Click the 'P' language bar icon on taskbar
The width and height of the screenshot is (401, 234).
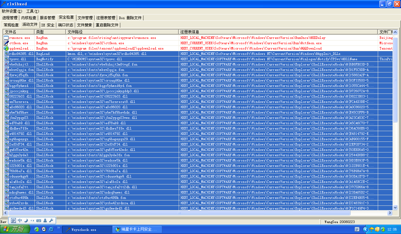pos(357,229)
